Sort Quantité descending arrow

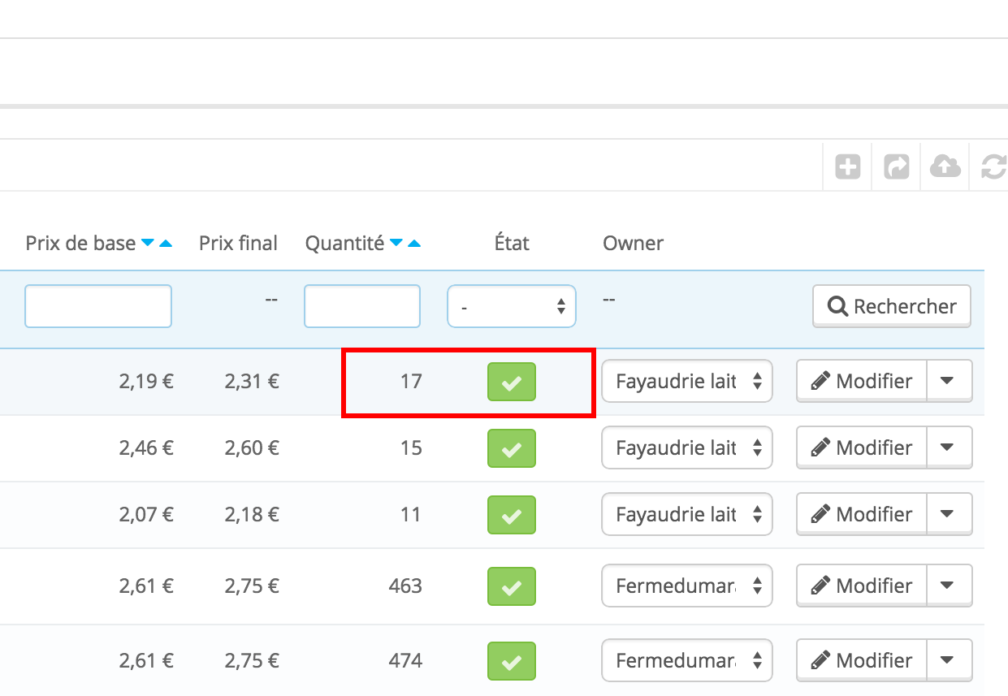pyautogui.click(x=396, y=243)
